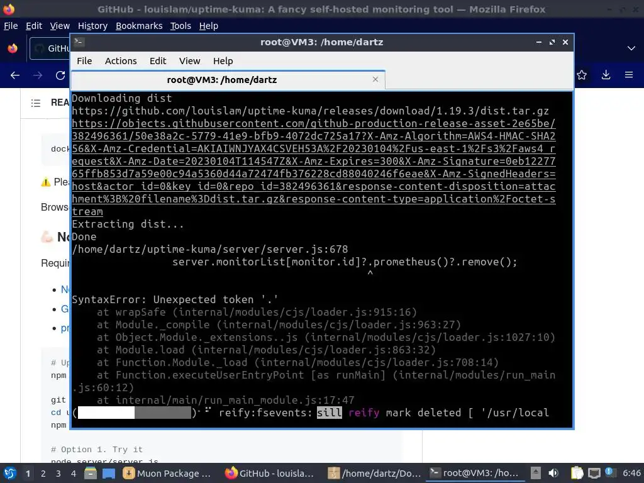Open Firefox downloads panel
The width and height of the screenshot is (644, 483).
point(606,75)
